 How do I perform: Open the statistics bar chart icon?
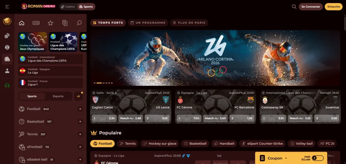coord(78,96)
